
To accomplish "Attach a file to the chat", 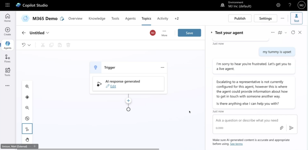I will click(282, 128).
